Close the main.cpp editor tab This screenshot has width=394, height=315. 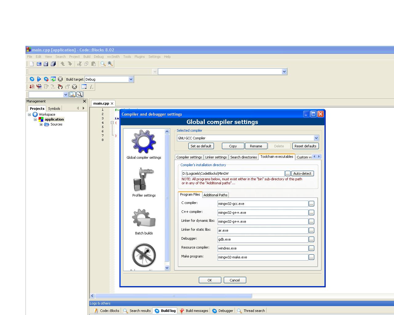coord(112,103)
